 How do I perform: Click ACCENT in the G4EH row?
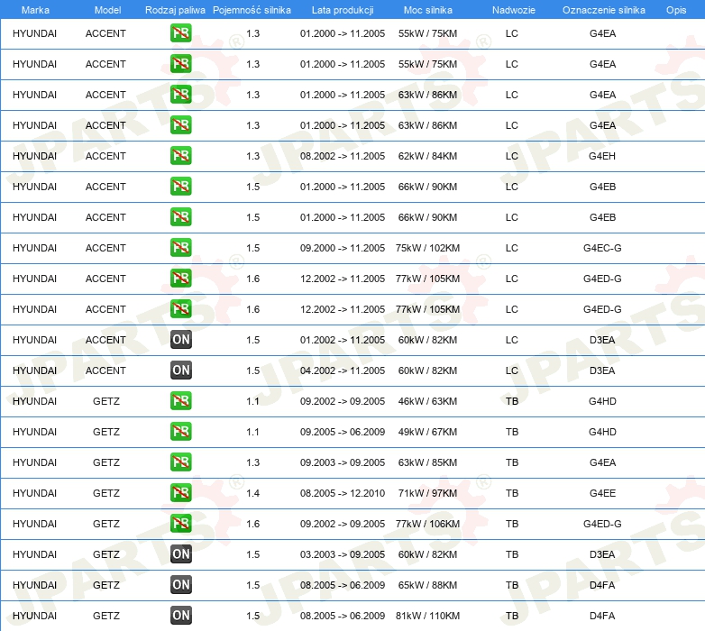[105, 156]
